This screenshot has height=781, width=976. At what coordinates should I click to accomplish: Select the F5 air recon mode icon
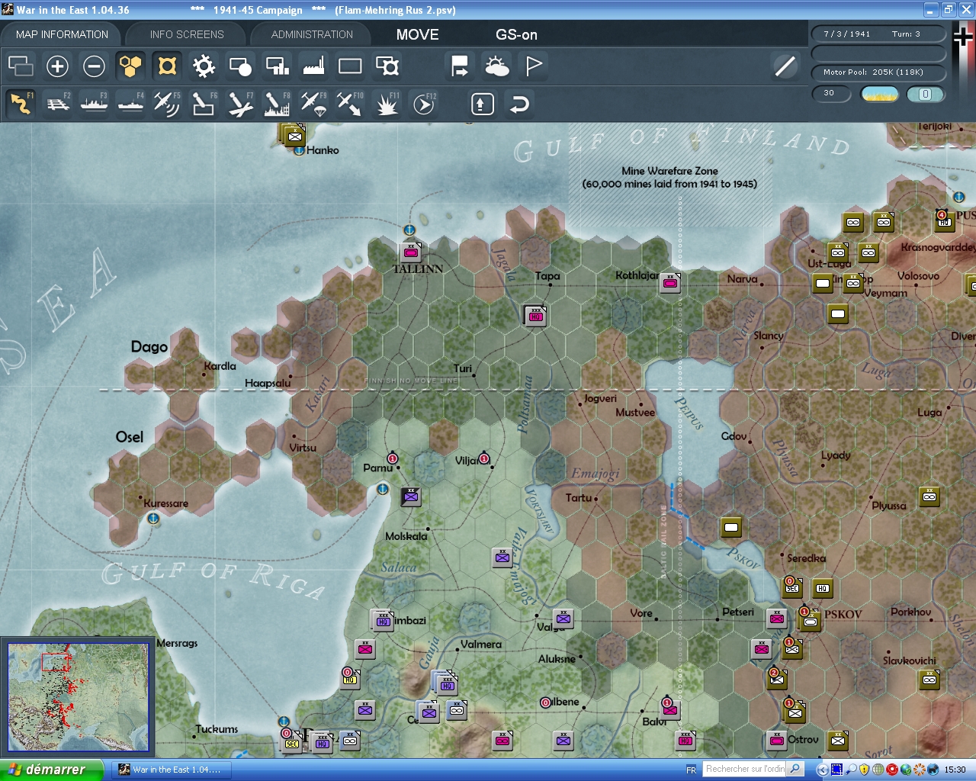tap(166, 104)
